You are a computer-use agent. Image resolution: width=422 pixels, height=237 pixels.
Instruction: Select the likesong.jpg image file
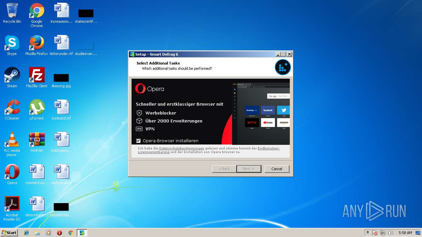click(x=61, y=80)
